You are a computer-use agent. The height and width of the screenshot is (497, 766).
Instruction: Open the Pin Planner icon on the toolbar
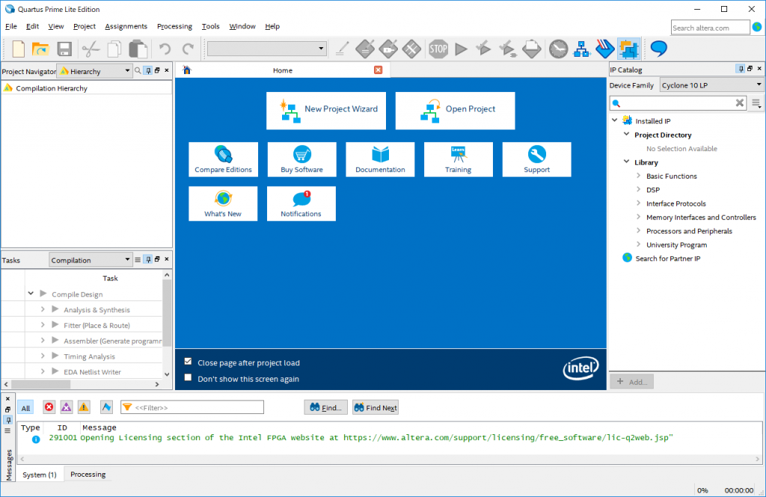[x=629, y=49]
